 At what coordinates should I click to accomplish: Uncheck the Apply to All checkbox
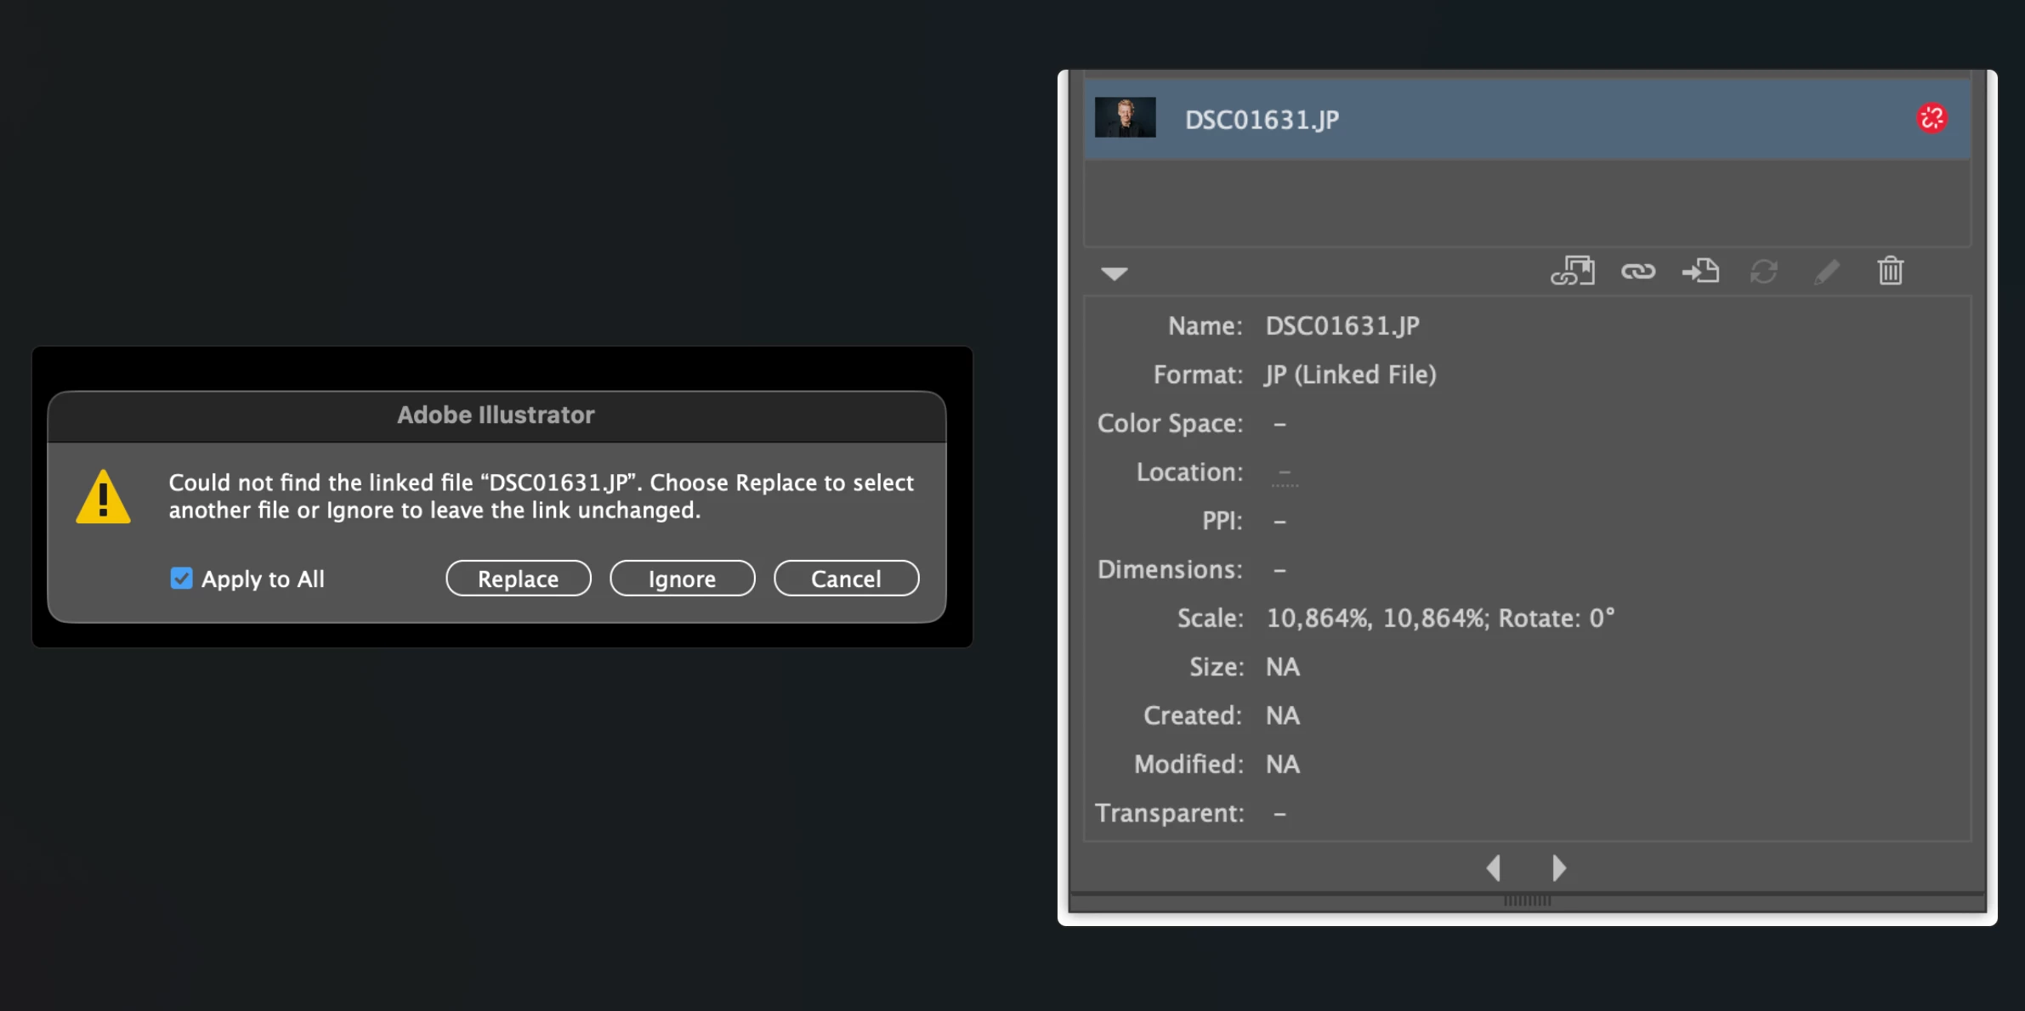pos(181,579)
